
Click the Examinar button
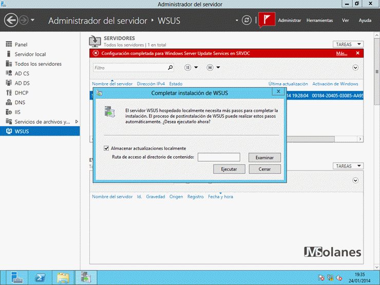point(264,158)
